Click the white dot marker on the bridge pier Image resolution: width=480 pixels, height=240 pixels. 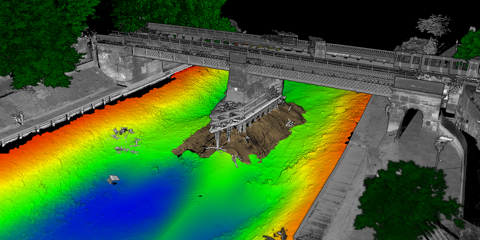coord(236,89)
